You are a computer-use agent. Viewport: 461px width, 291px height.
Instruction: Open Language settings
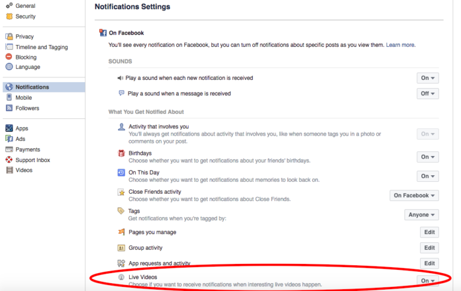(x=28, y=67)
